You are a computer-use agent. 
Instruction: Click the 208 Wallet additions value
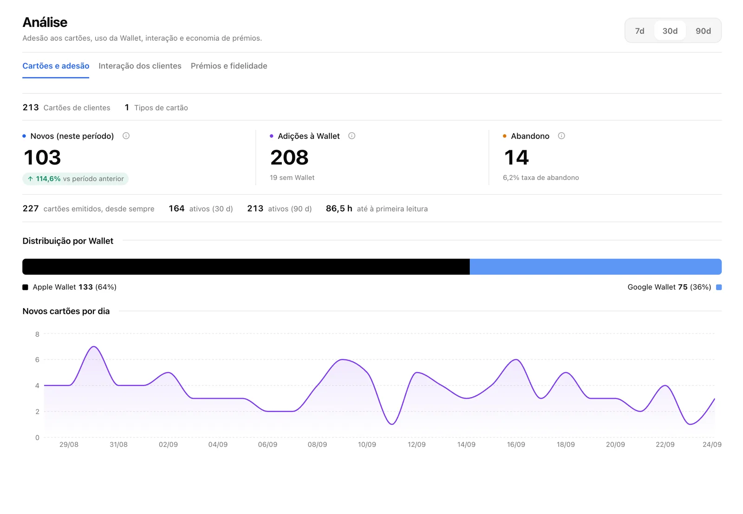[289, 157]
